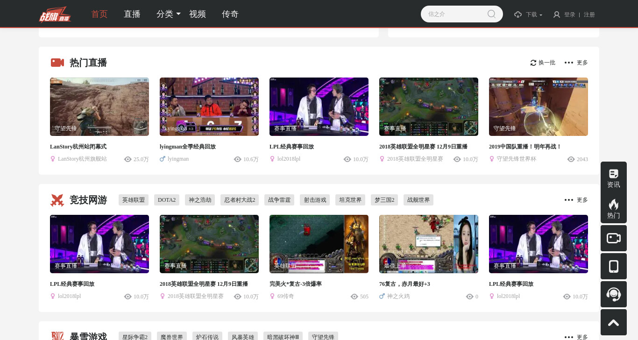The height and width of the screenshot is (340, 638).
Task: Click three-dots icon in 暴雪游戏 header
Action: pyautogui.click(x=569, y=337)
